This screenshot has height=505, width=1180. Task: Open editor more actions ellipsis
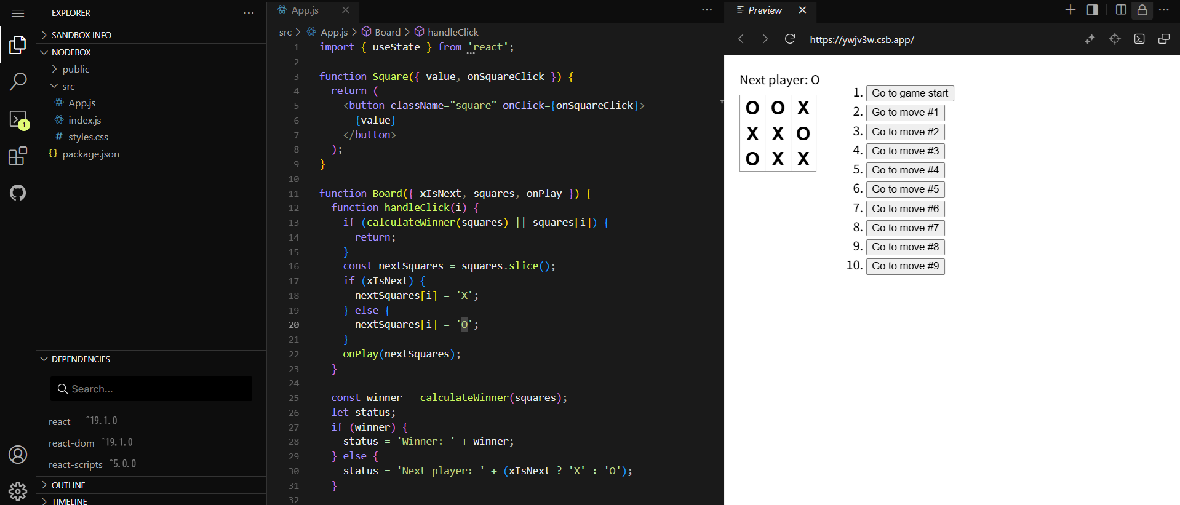(x=707, y=10)
